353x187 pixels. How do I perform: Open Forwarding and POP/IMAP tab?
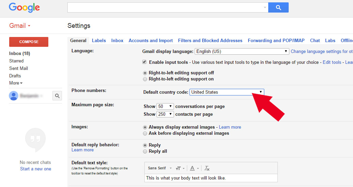point(276,40)
